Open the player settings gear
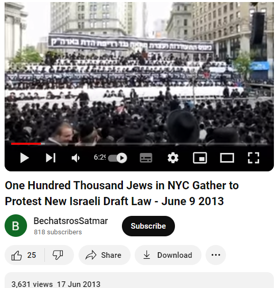This screenshot has width=278, height=288. (173, 158)
